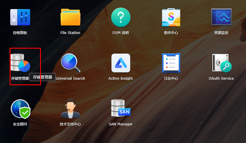Open 套件中心 package center icon
The height and width of the screenshot is (143, 246).
(171, 17)
